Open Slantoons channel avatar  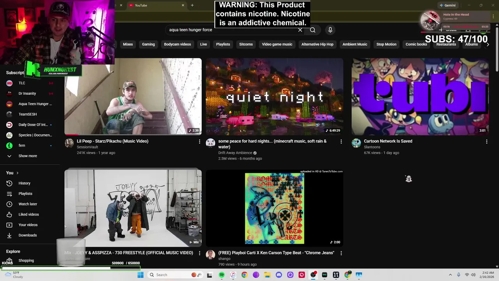pyautogui.click(x=356, y=143)
